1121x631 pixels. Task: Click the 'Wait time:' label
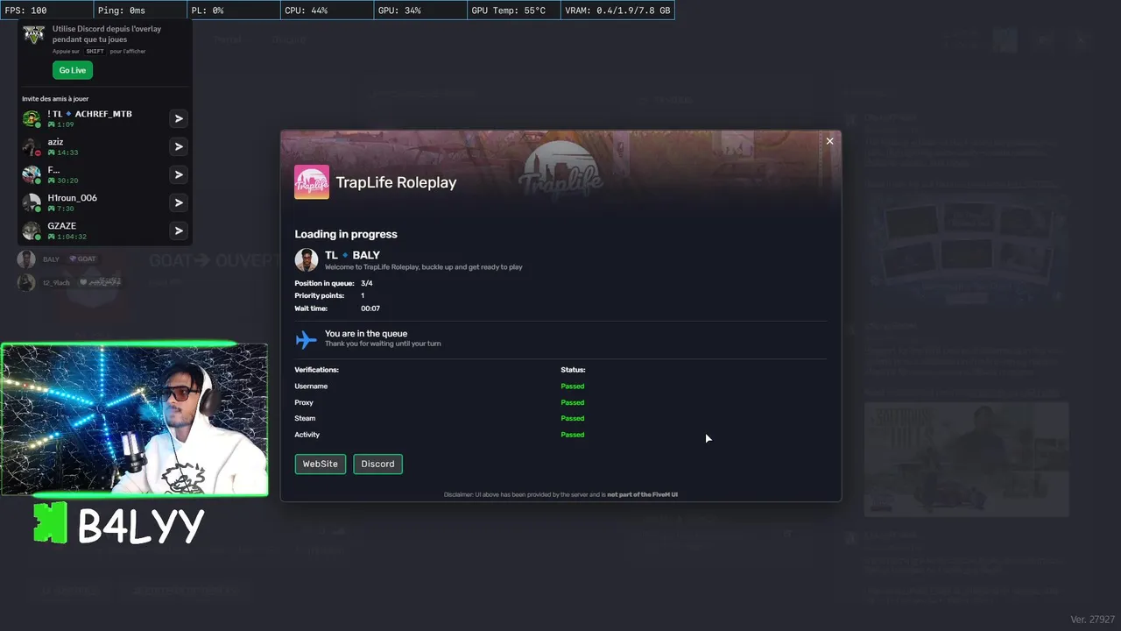pos(311,308)
